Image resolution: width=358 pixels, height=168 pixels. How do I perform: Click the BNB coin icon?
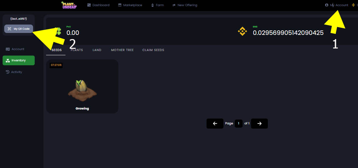point(243,31)
